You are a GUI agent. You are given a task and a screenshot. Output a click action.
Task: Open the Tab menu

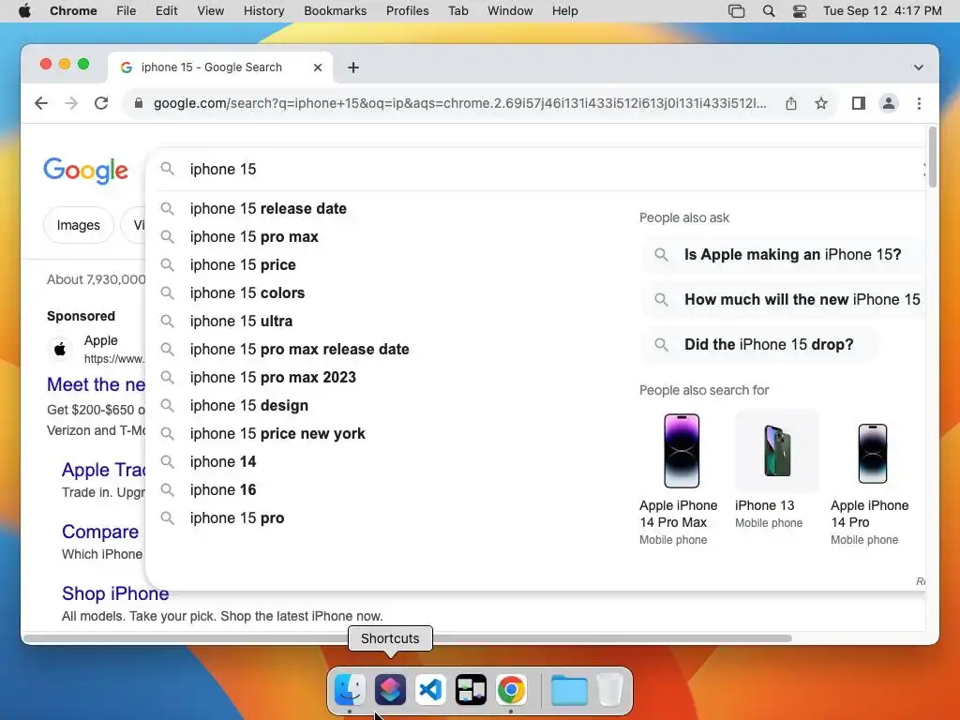[457, 11]
